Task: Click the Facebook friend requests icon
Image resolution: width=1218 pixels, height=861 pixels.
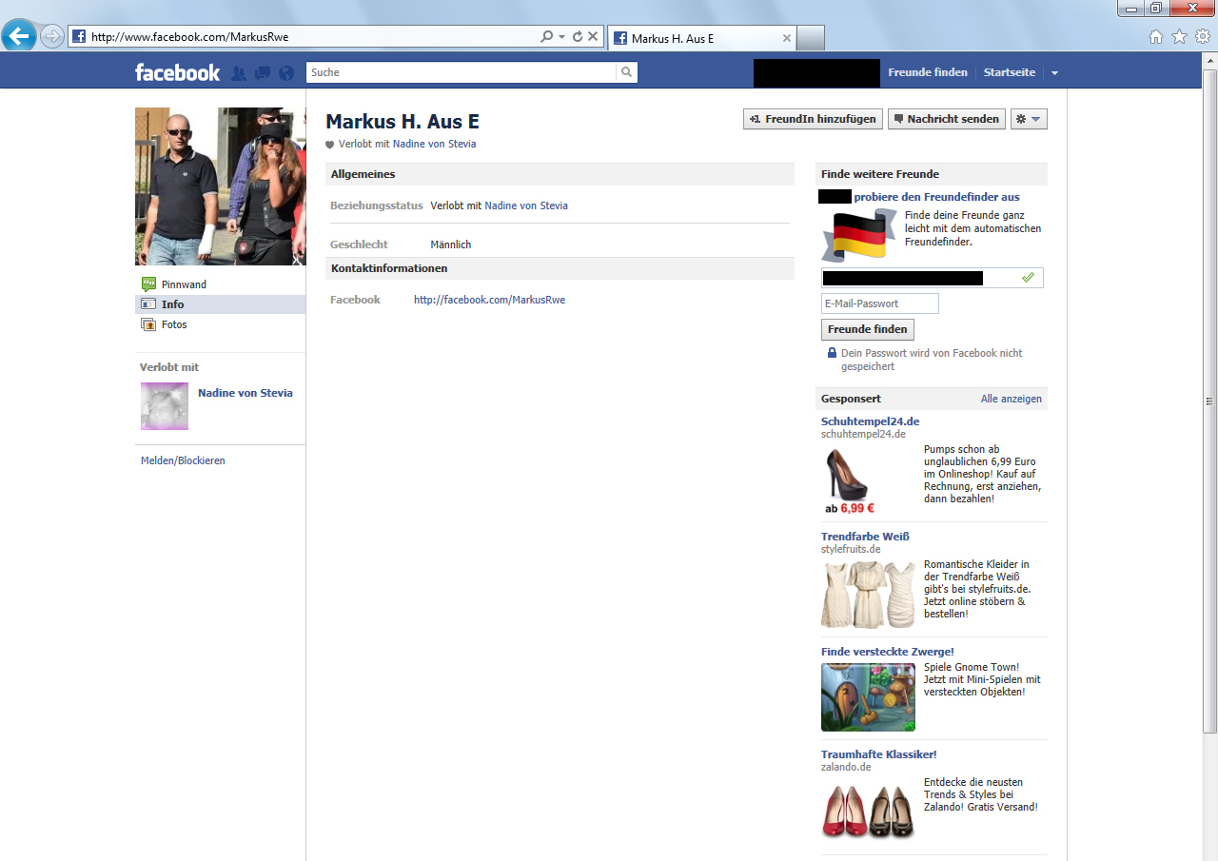Action: pyautogui.click(x=239, y=73)
